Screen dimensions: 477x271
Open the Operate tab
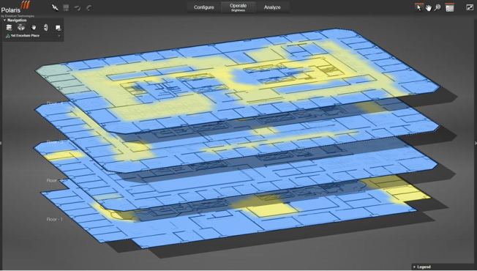(x=238, y=7)
